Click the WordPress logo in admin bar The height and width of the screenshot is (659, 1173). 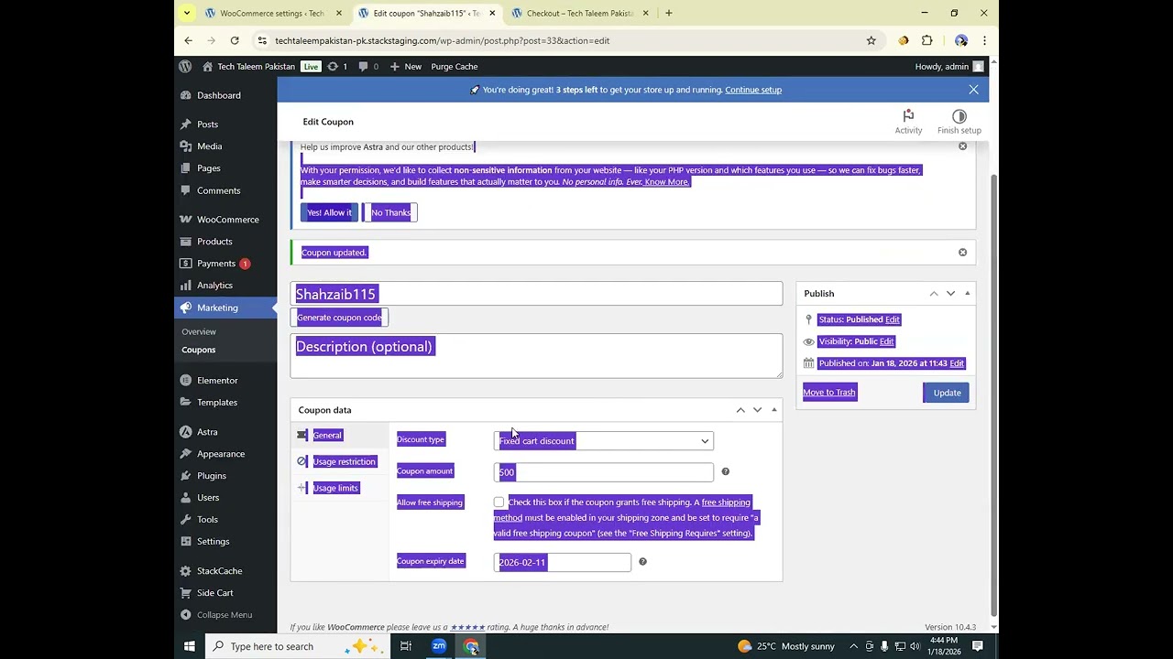tap(185, 66)
